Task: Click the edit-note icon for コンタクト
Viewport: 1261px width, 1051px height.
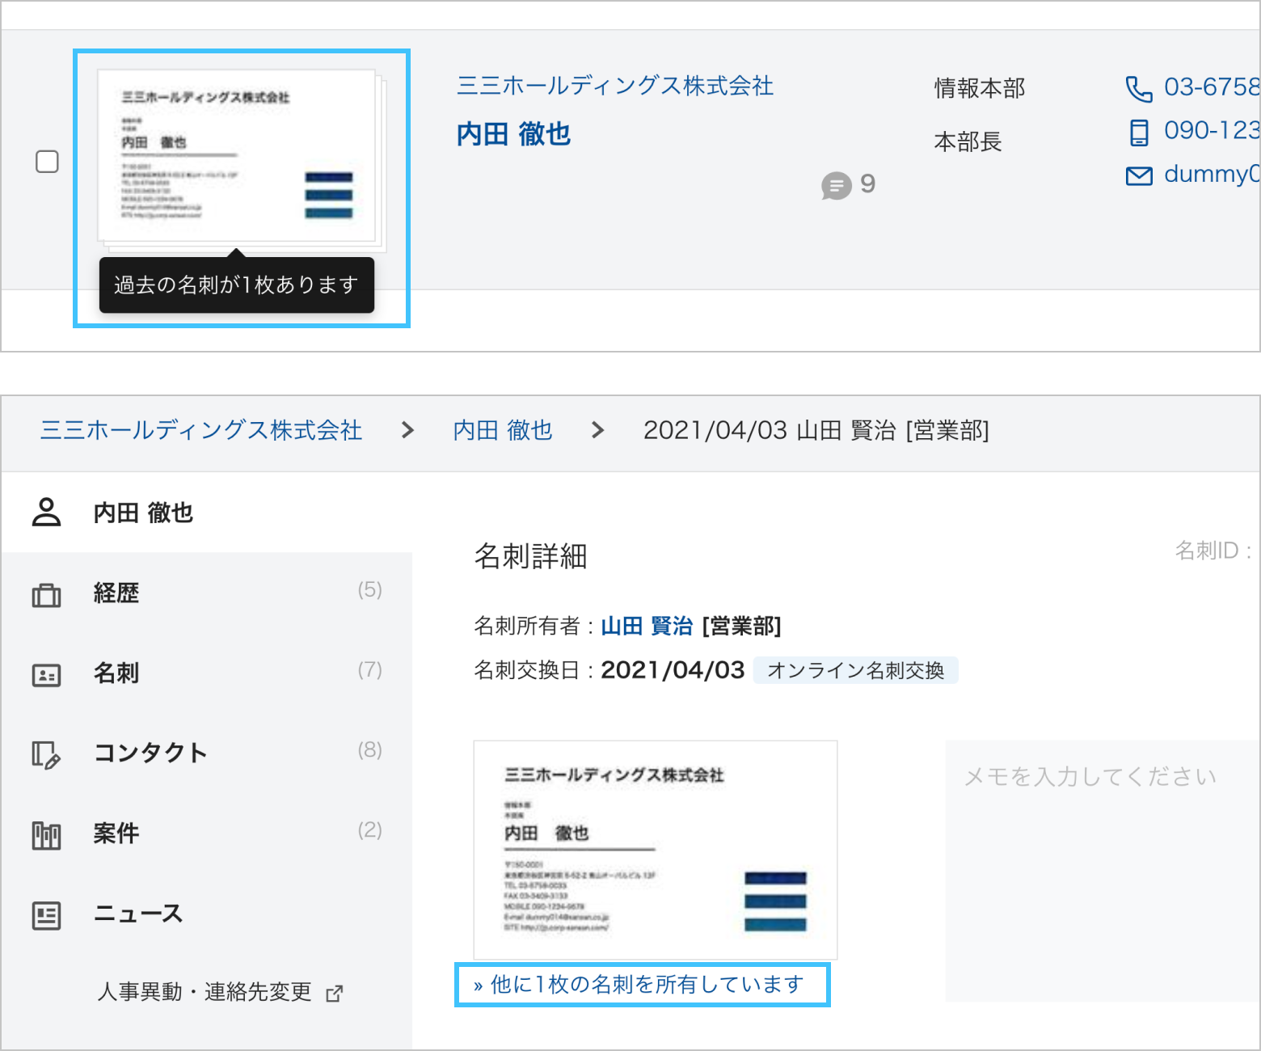Action: 46,755
